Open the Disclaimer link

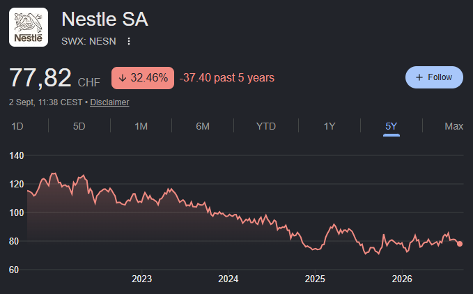pyautogui.click(x=109, y=102)
